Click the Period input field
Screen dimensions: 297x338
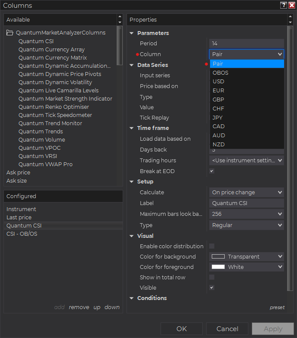tap(247, 43)
